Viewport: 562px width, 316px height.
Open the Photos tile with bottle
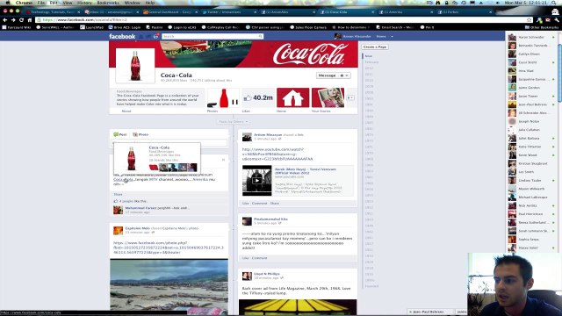pos(223,97)
